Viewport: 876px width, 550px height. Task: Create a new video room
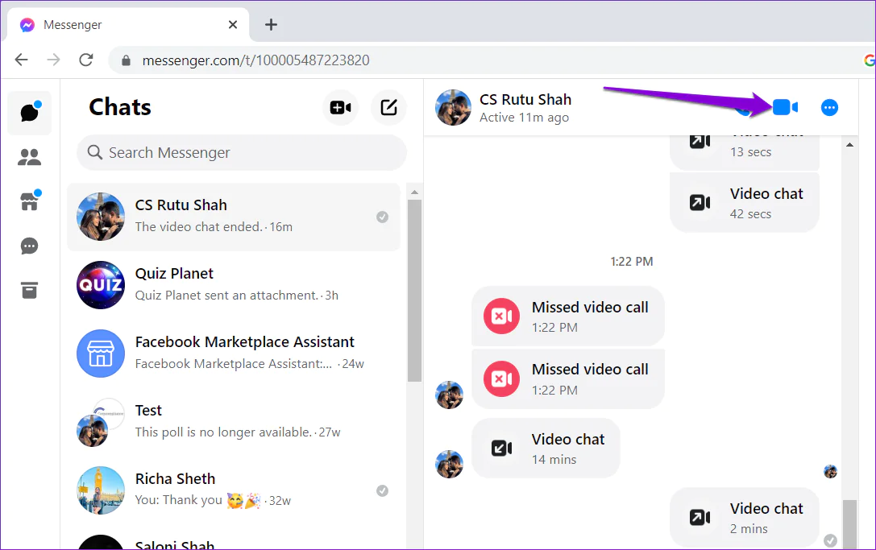[340, 107]
